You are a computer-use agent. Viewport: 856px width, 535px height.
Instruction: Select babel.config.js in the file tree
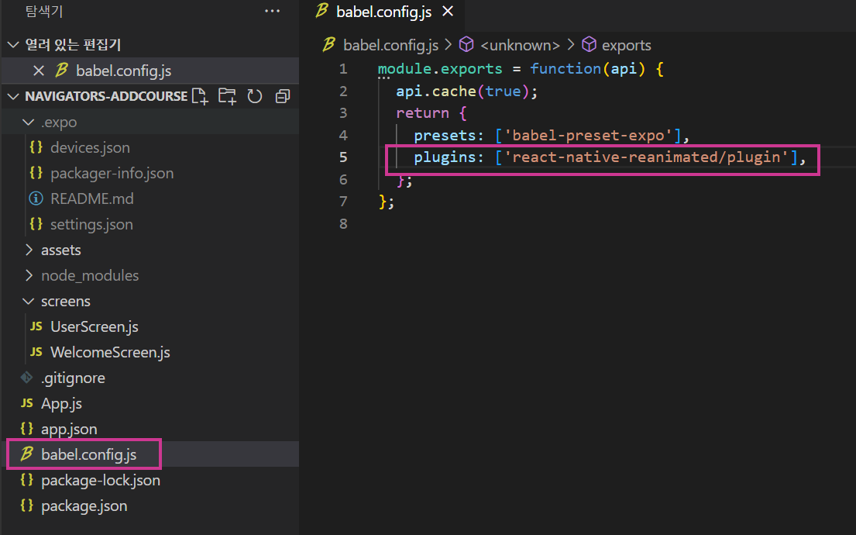[89, 454]
